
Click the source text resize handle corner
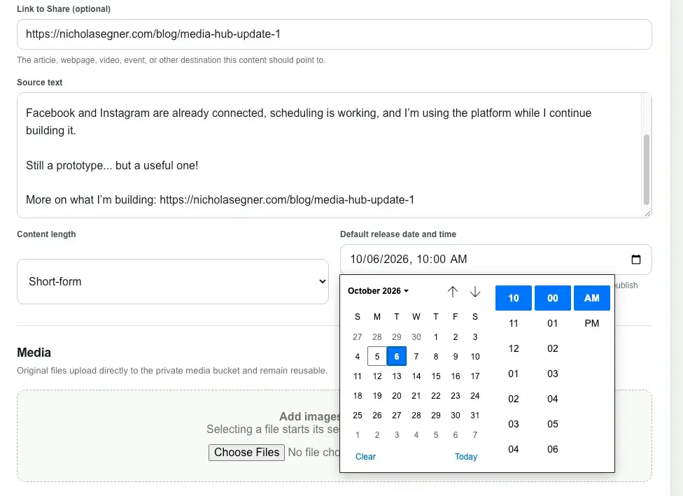coord(648,213)
